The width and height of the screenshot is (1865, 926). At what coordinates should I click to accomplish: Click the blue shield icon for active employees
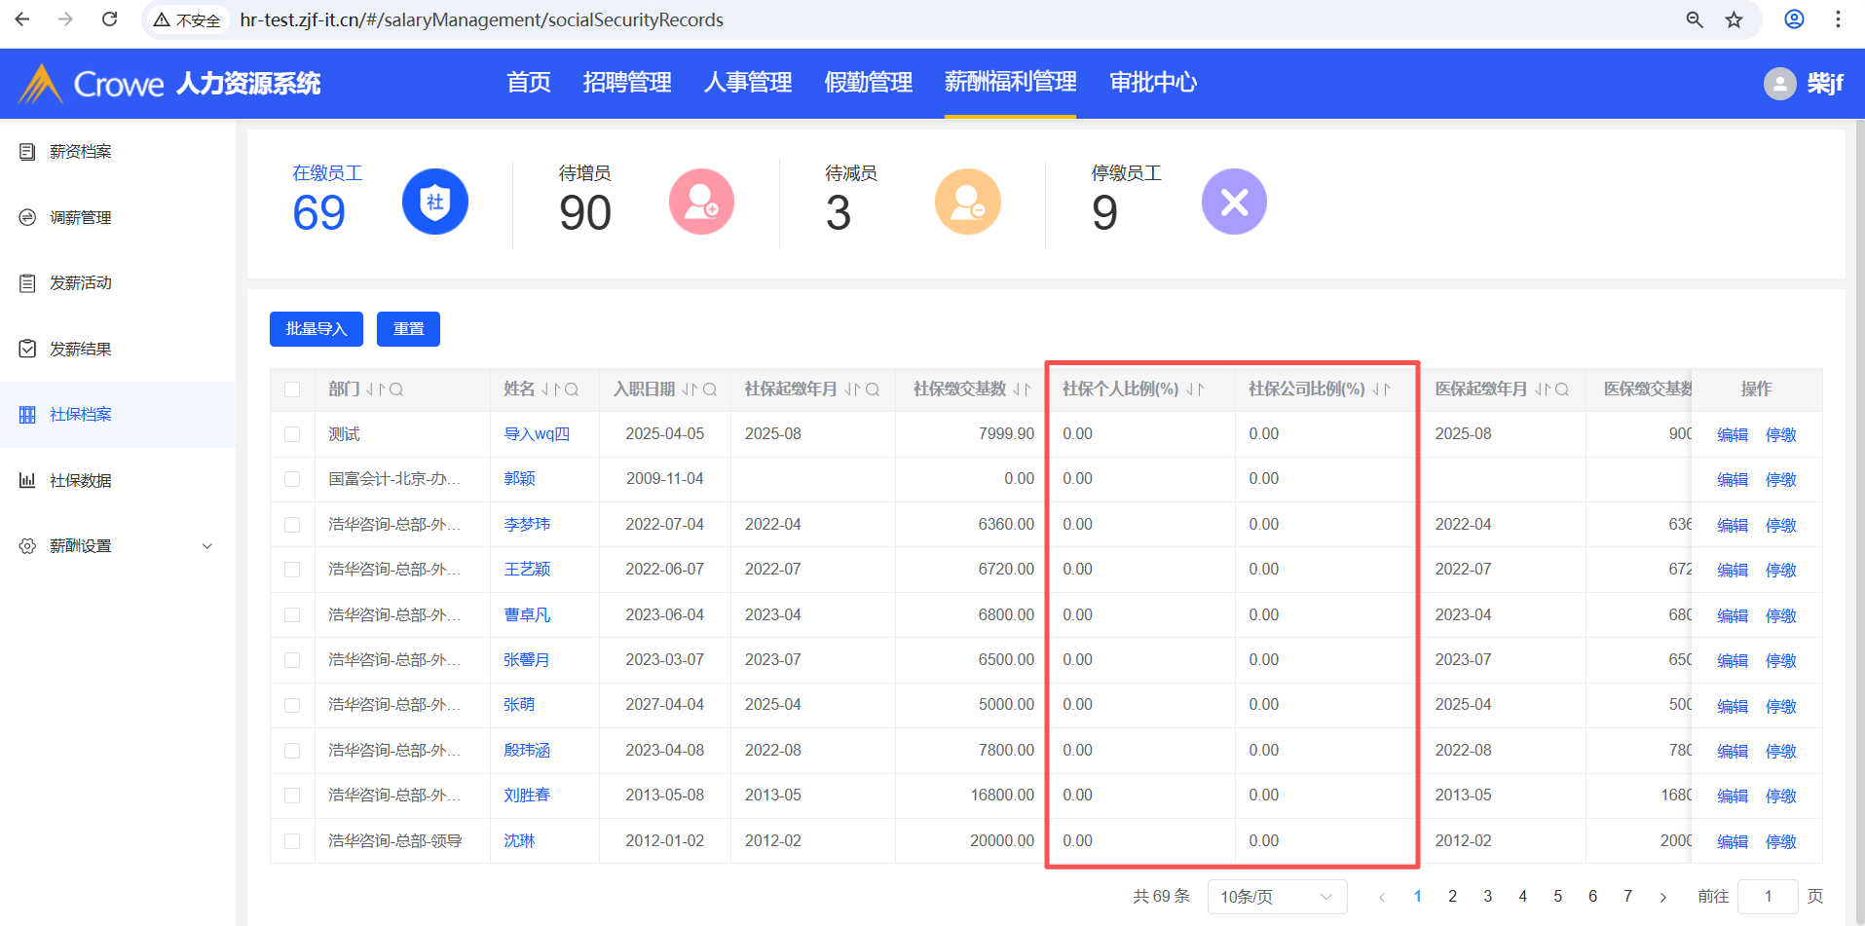click(434, 202)
